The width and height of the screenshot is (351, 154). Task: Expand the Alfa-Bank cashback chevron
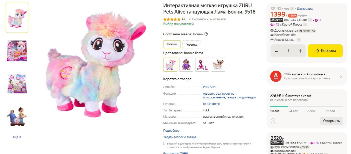click(x=341, y=76)
